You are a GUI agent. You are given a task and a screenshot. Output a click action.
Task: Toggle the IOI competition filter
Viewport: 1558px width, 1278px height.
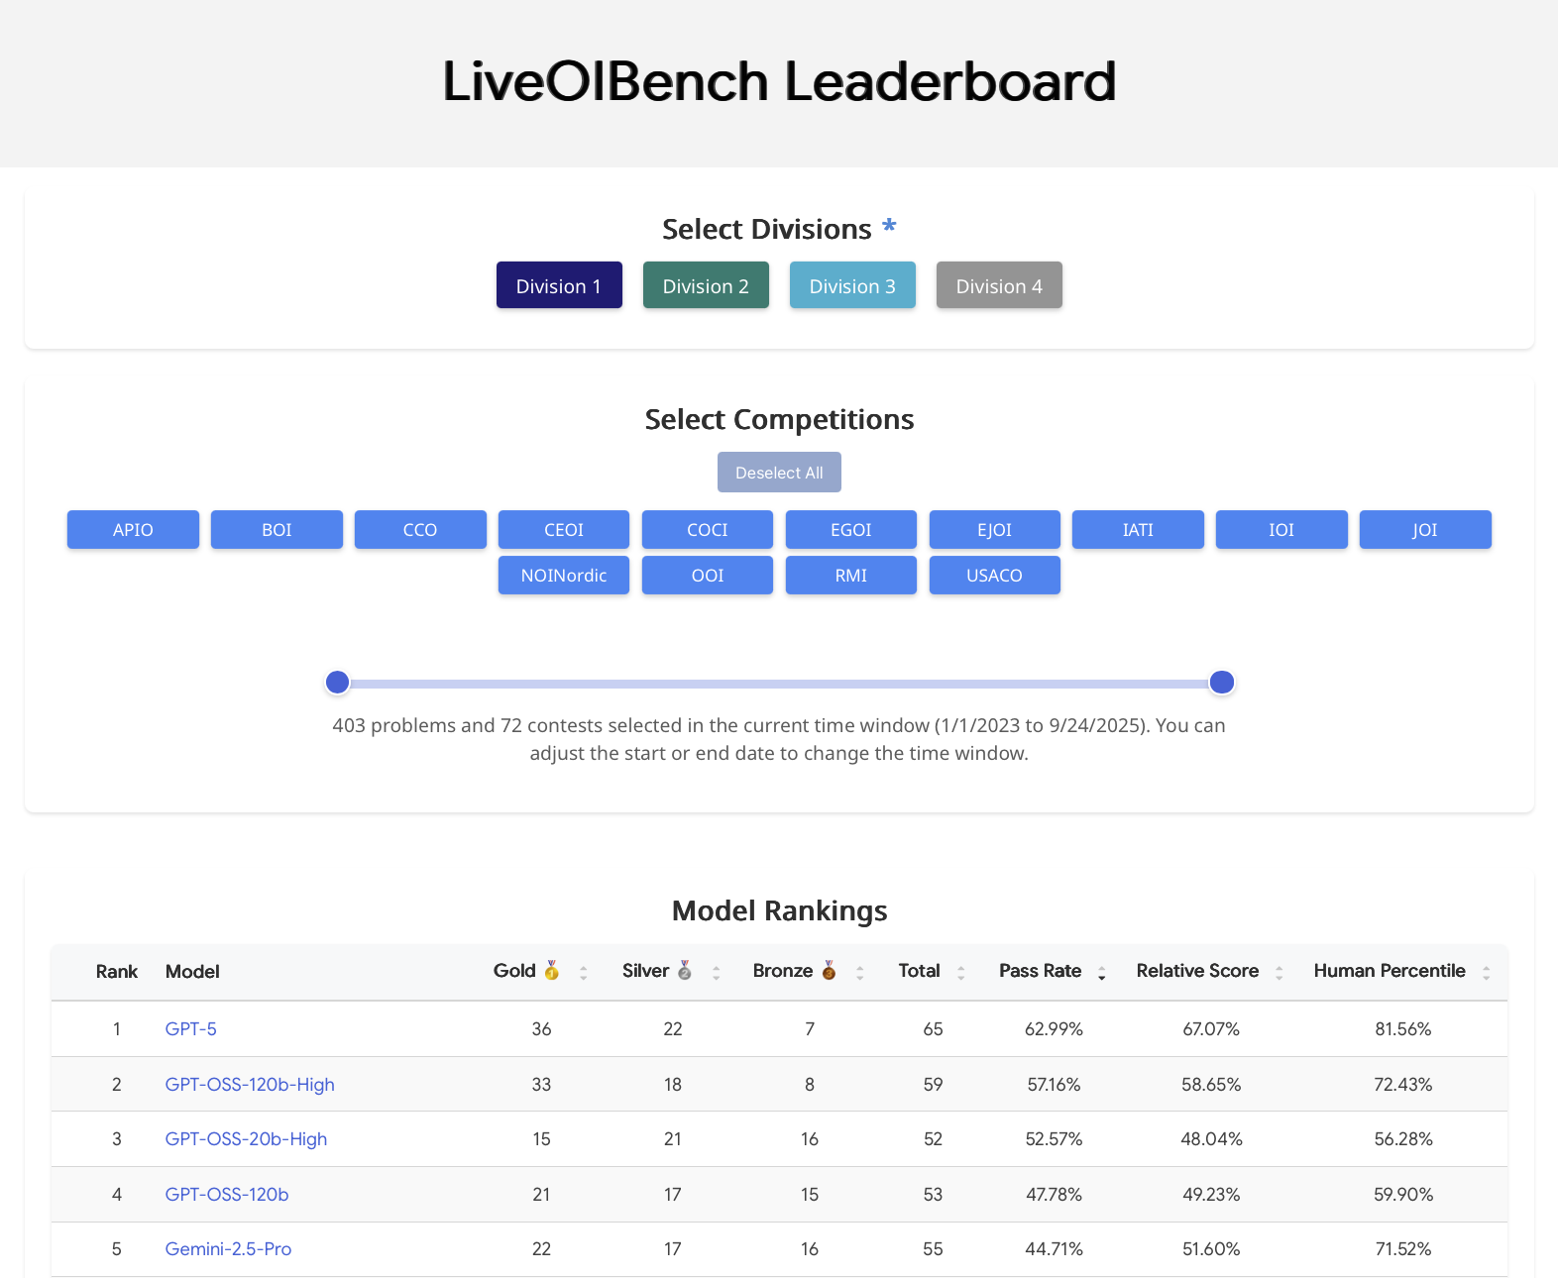point(1281,529)
